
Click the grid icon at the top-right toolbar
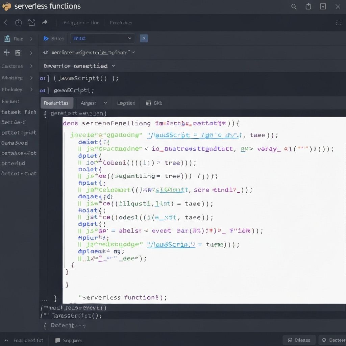click(339, 22)
